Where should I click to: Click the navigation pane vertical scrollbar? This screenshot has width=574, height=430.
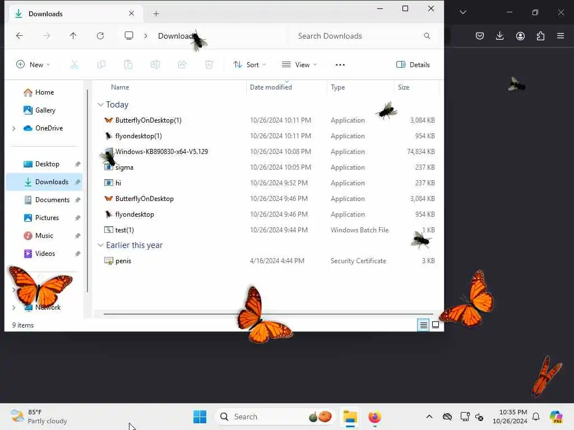click(x=87, y=190)
